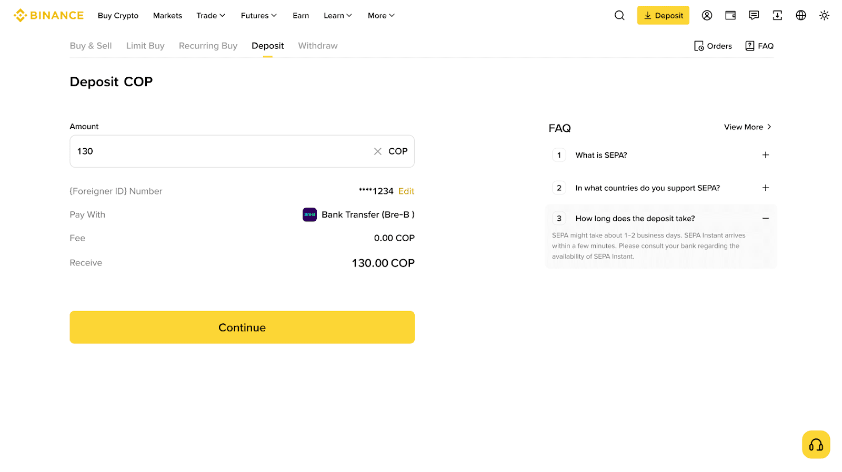Screen dimensions: 842x472
Task: Open the Futures dropdown menu
Action: (x=258, y=16)
